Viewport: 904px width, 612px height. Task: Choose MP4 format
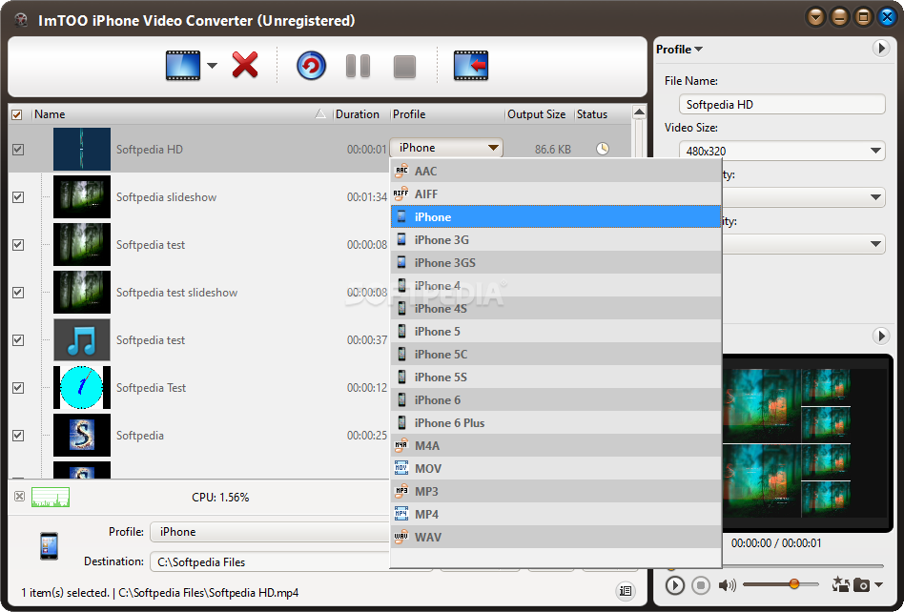click(556, 515)
